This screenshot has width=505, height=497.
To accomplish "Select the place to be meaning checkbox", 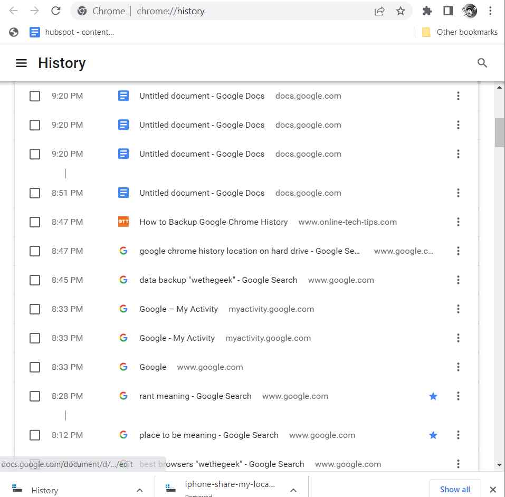I will [x=35, y=435].
